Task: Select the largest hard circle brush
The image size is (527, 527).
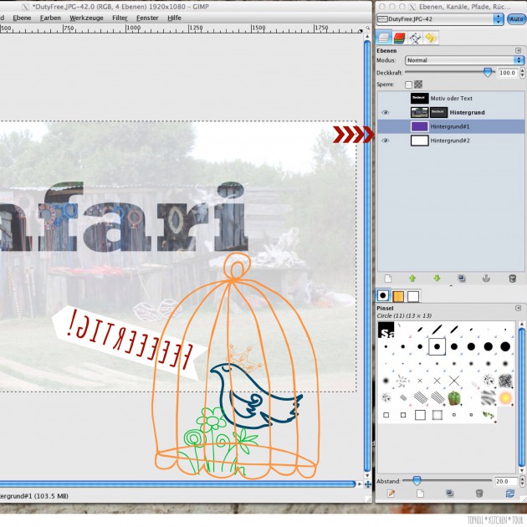Action: point(505,346)
